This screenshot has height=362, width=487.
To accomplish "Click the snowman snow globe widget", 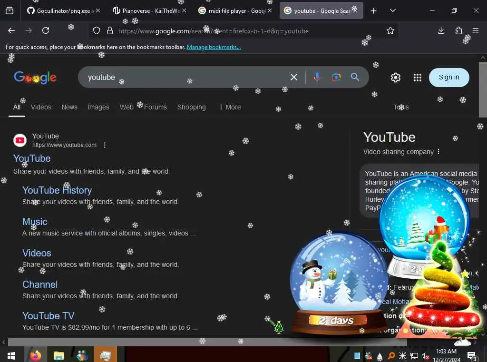I will (339, 284).
